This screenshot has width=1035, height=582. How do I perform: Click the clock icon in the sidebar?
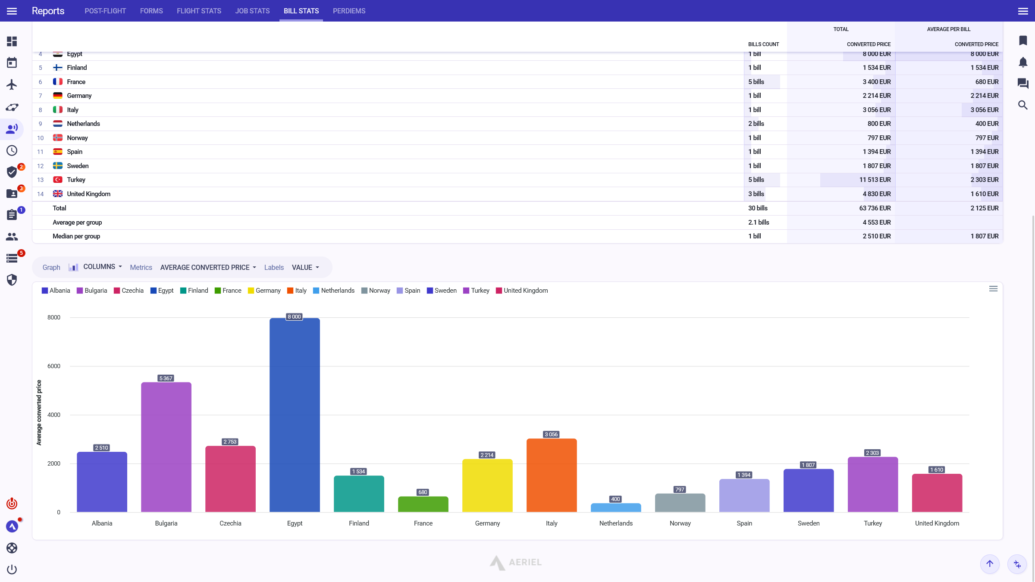click(x=12, y=150)
